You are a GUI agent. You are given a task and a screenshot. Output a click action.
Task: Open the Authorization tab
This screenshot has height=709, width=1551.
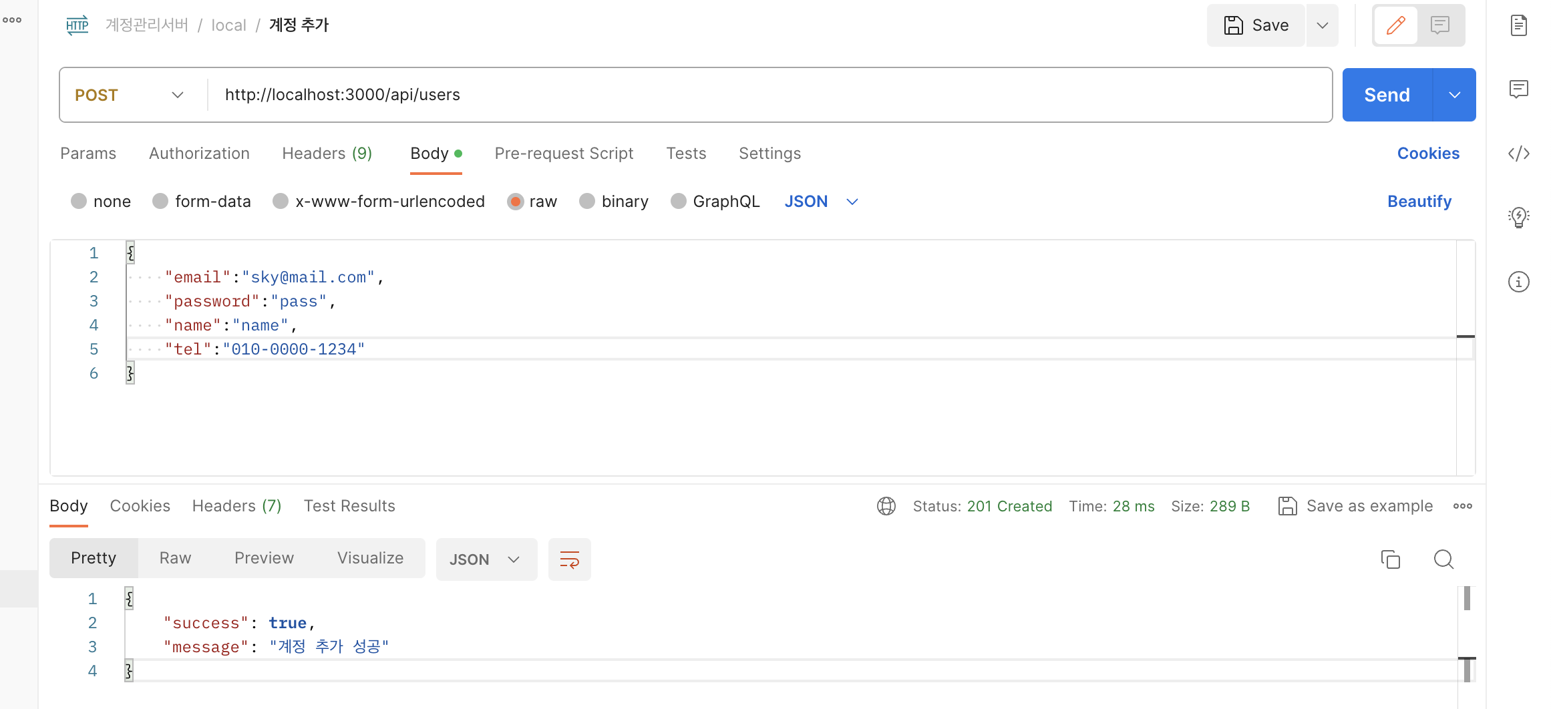click(199, 154)
